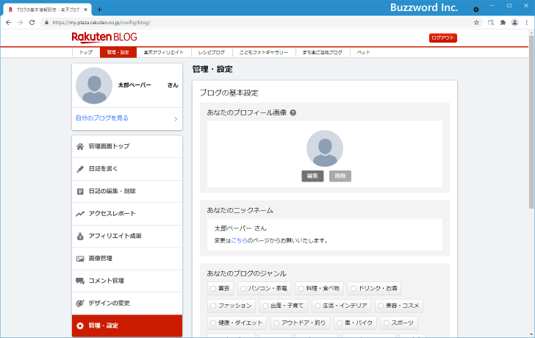The image size is (535, 338).
Task: Click the large profile image in settings panel
Action: [x=325, y=148]
